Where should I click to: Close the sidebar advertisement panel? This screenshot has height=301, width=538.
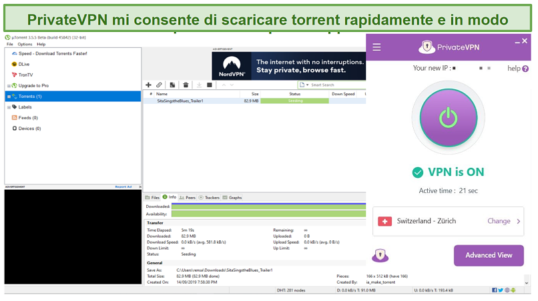point(140,187)
